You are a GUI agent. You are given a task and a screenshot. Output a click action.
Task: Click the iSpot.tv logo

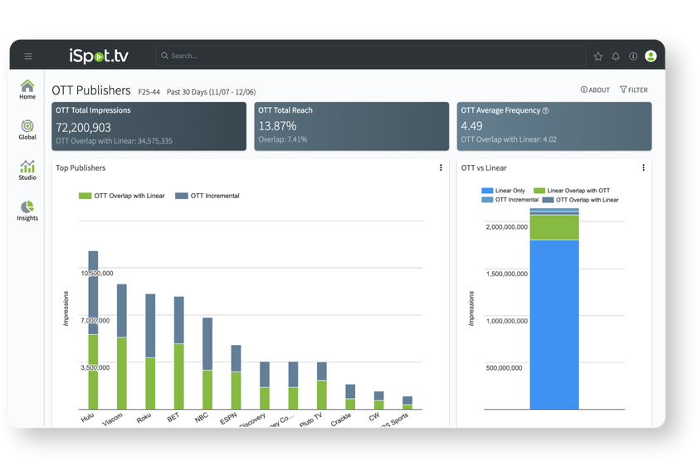[x=99, y=56]
